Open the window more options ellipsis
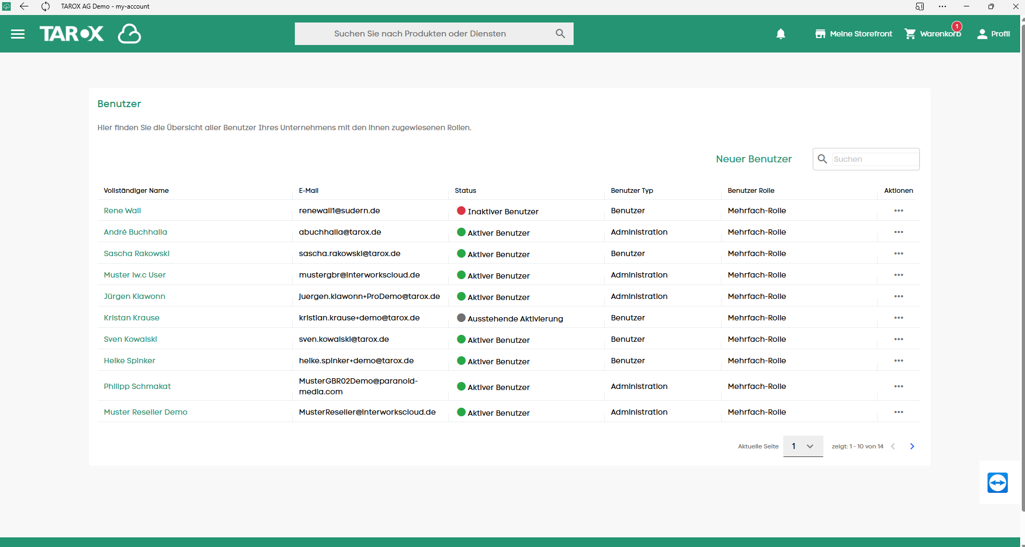The height and width of the screenshot is (547, 1025). 942,6
